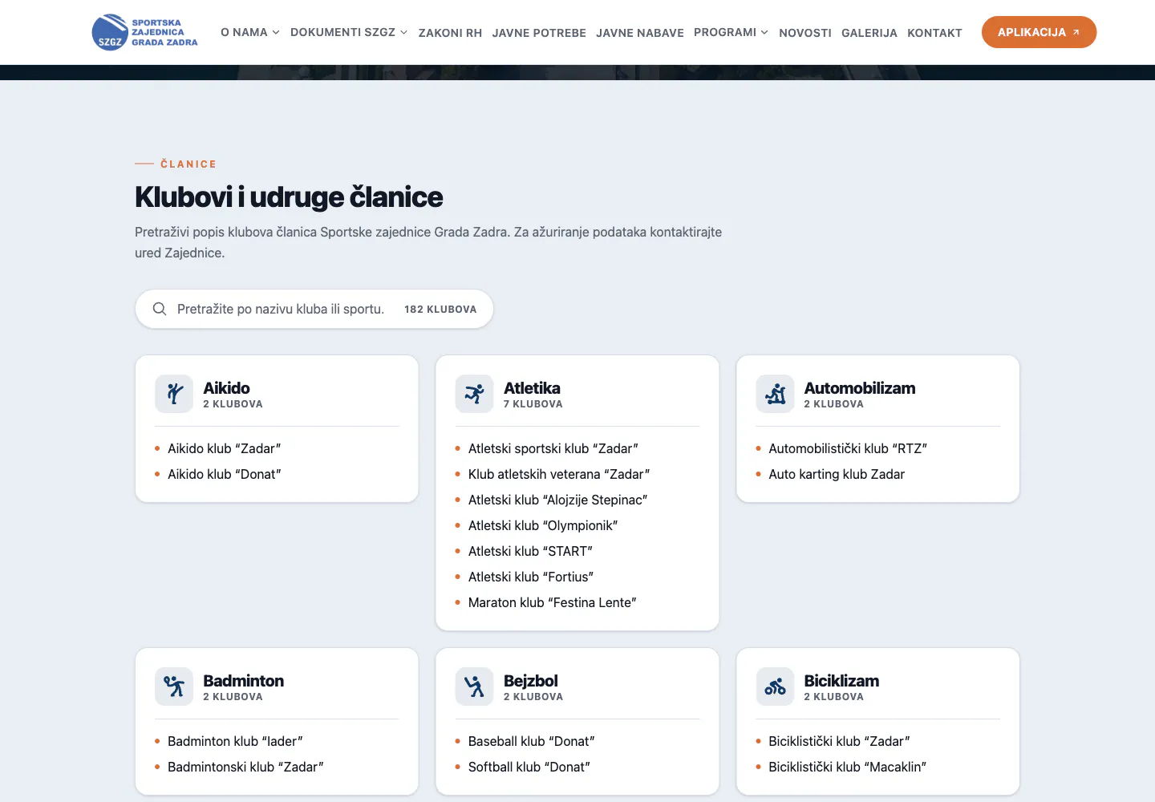
Task: Open the KONTAKT link
Action: [934, 33]
